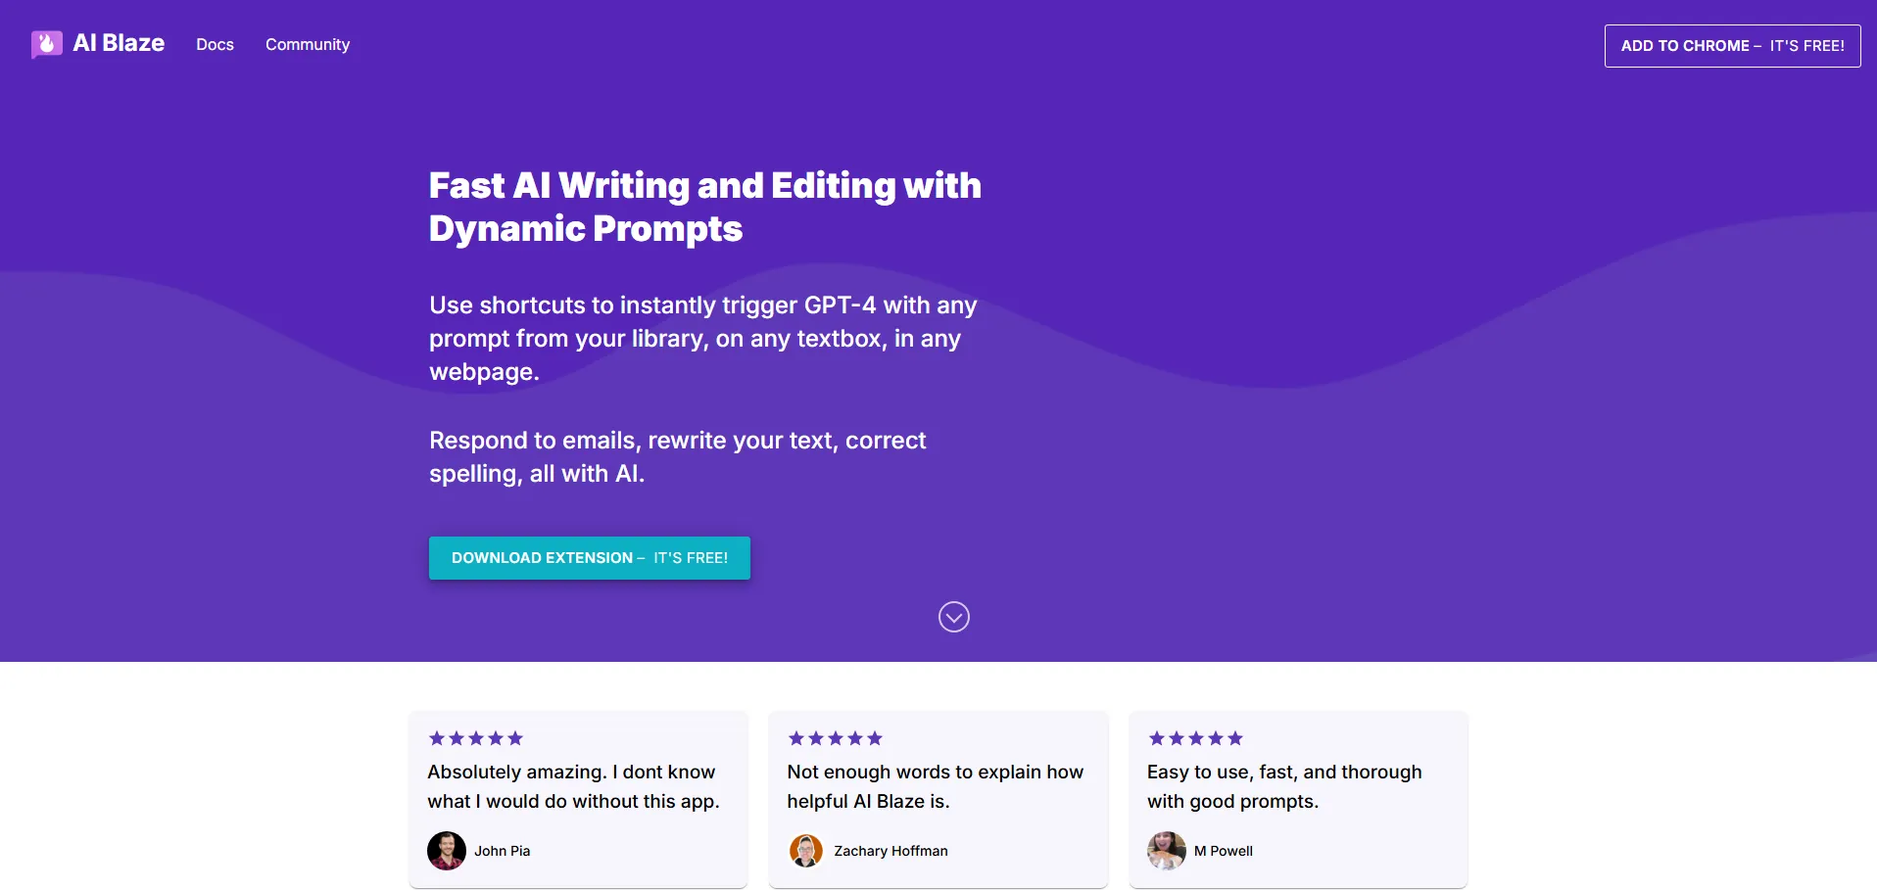Click the M Powell reviewer name
Screen dimensions: 1877x890
[x=1223, y=851]
